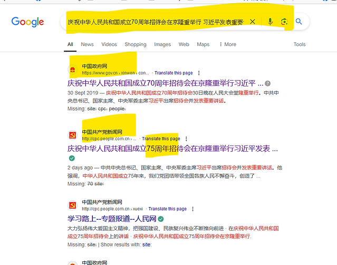Click the Google logo

(27, 22)
